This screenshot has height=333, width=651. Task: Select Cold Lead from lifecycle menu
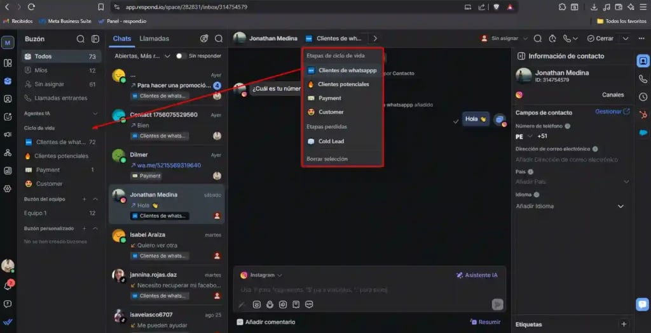pyautogui.click(x=332, y=141)
